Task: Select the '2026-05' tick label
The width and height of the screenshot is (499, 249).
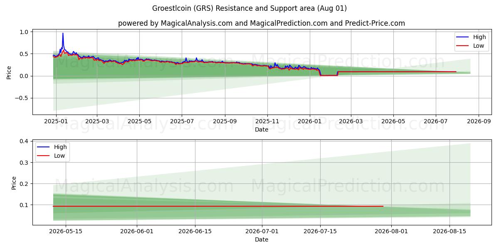Action: pos(393,122)
